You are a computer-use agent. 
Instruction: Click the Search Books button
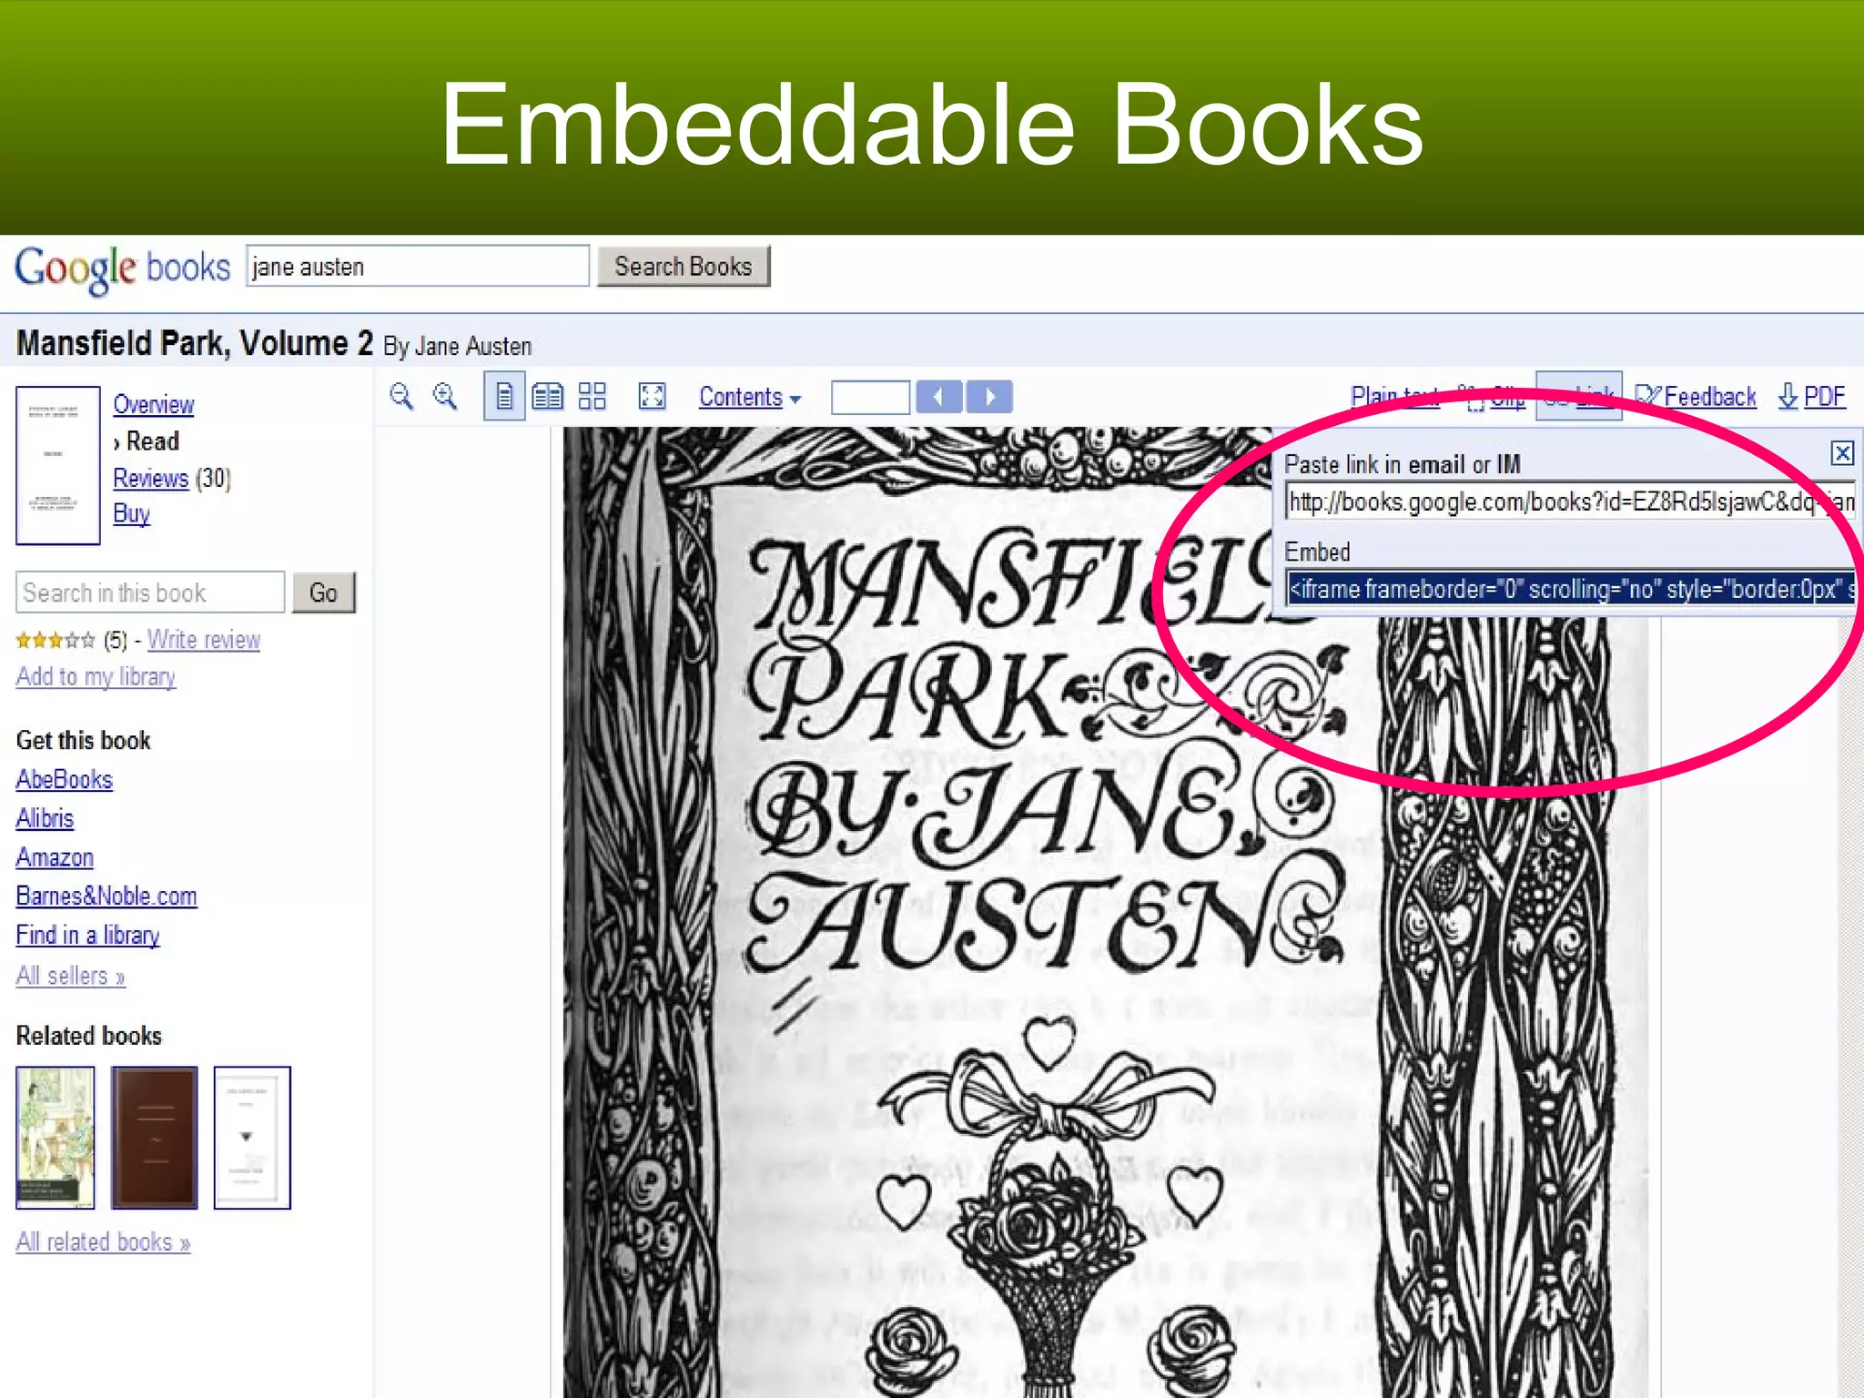tap(684, 267)
